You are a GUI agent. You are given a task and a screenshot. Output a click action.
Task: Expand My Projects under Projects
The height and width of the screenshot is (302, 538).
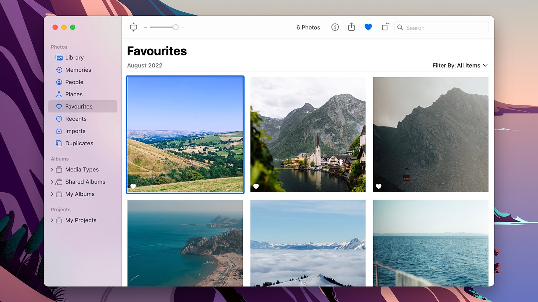pyautogui.click(x=52, y=220)
